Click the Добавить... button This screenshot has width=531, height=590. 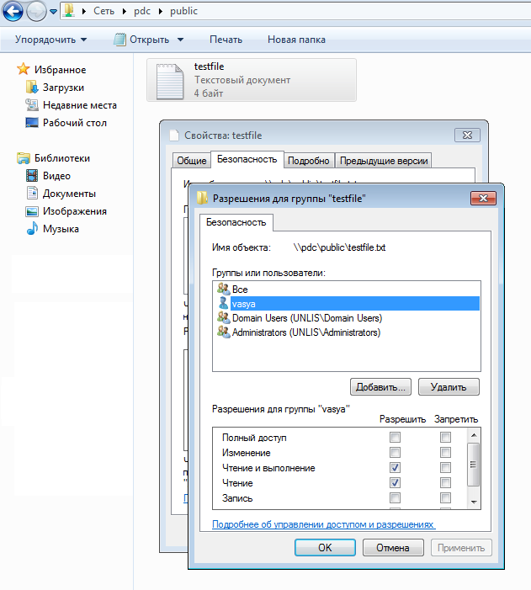380,387
